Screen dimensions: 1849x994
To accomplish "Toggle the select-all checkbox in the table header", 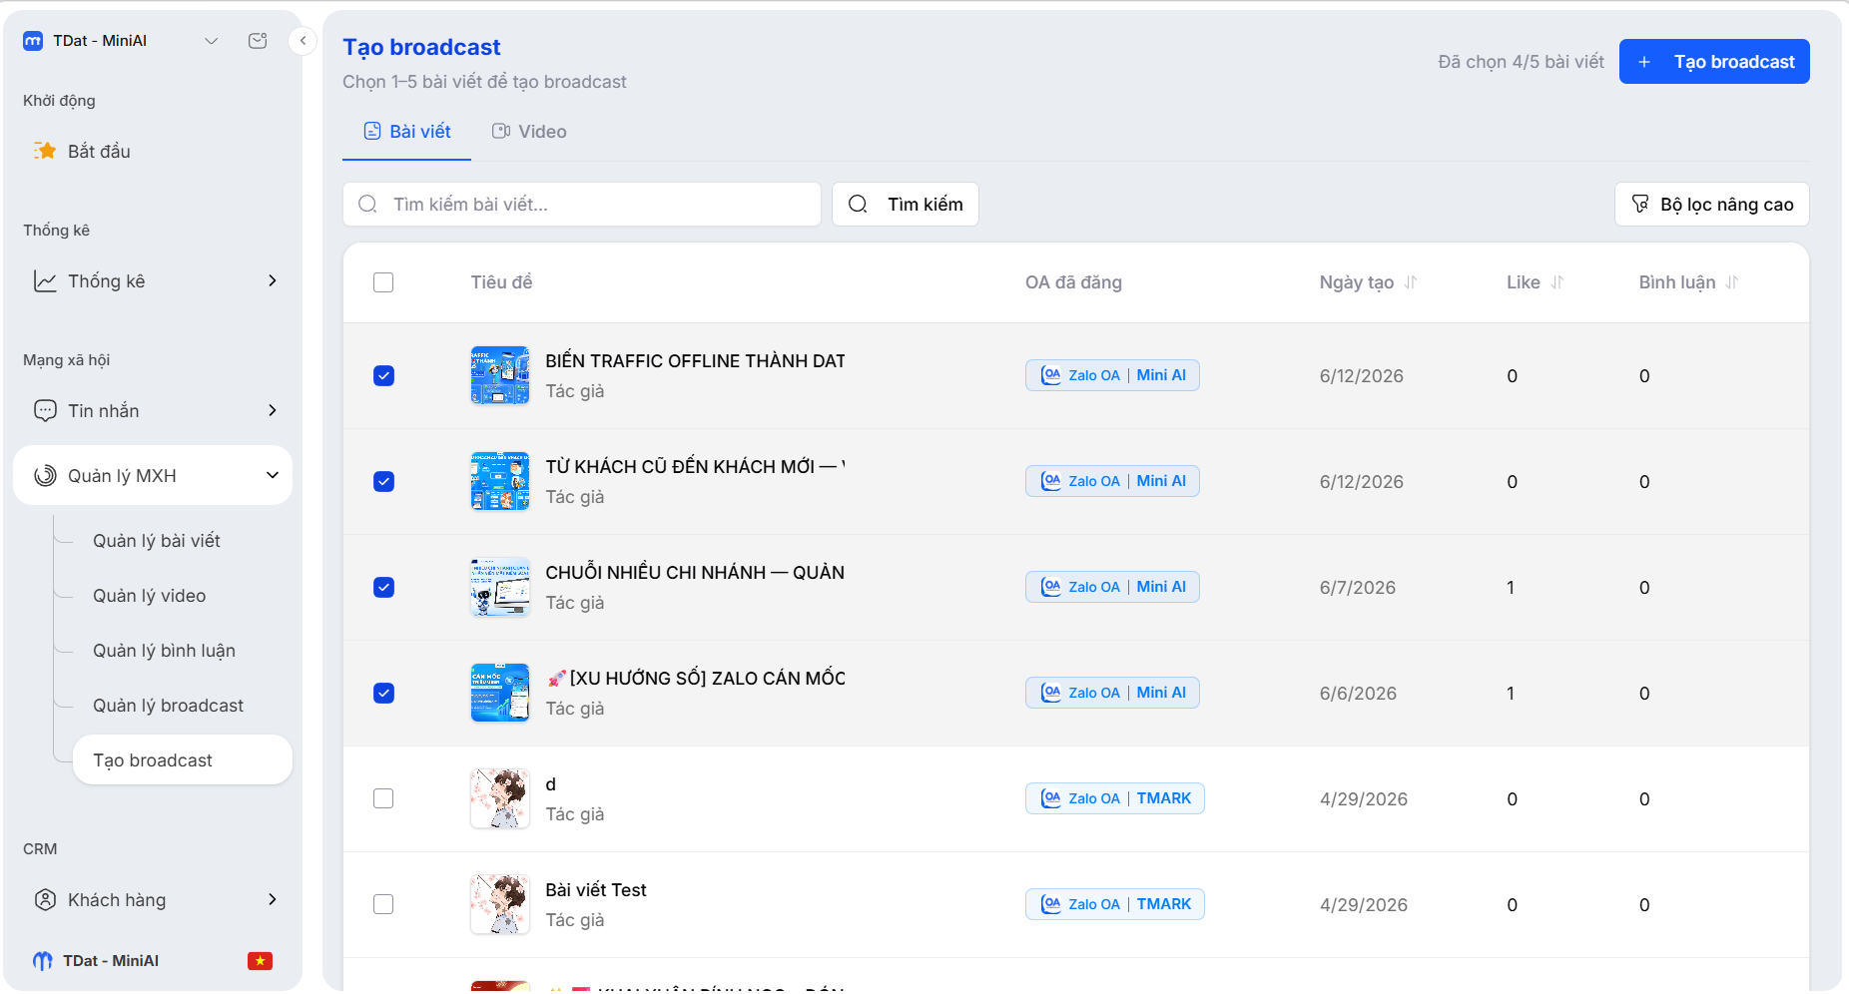I will click(383, 282).
